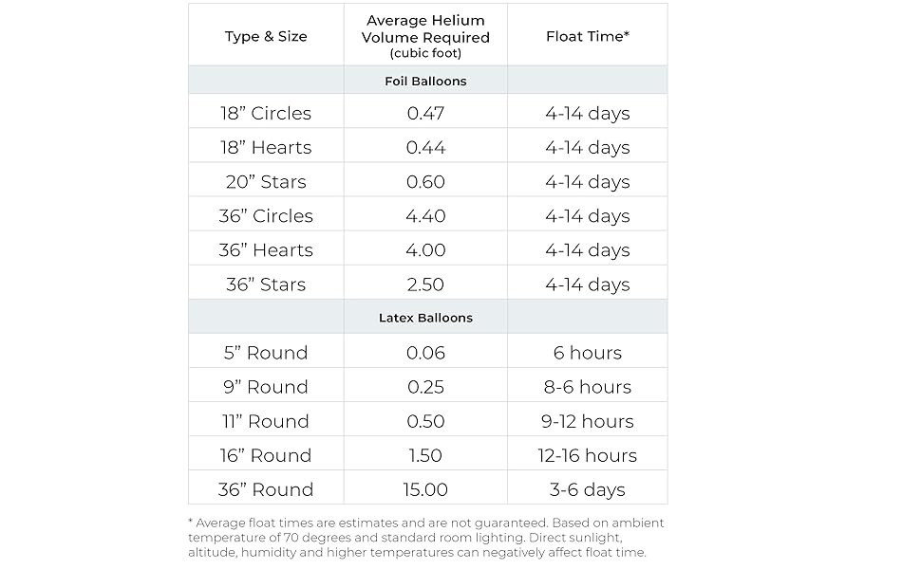This screenshot has width=921, height=569.
Task: Select the Average Helium Volume Required header
Action: tap(426, 36)
